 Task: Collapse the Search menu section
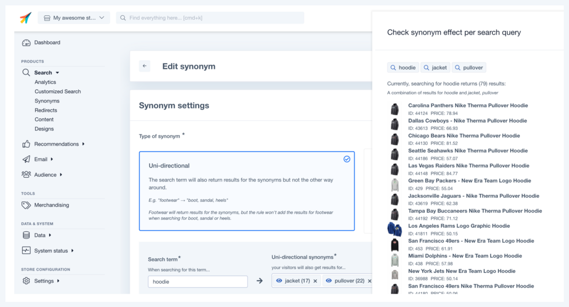(x=57, y=73)
